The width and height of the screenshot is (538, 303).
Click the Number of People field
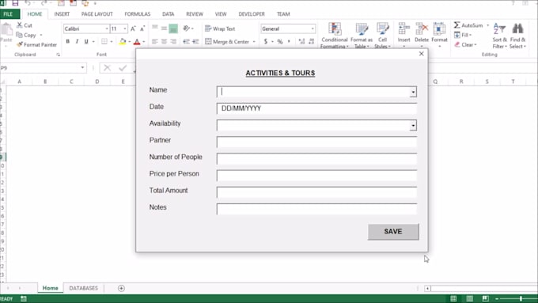(316, 159)
